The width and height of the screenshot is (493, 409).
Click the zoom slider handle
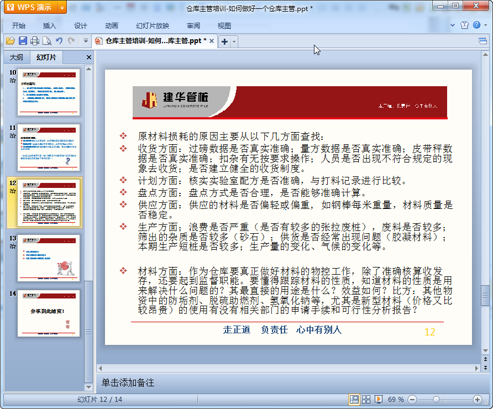(436, 400)
